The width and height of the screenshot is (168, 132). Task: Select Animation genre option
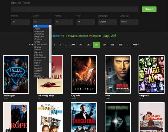click(x=41, y=34)
